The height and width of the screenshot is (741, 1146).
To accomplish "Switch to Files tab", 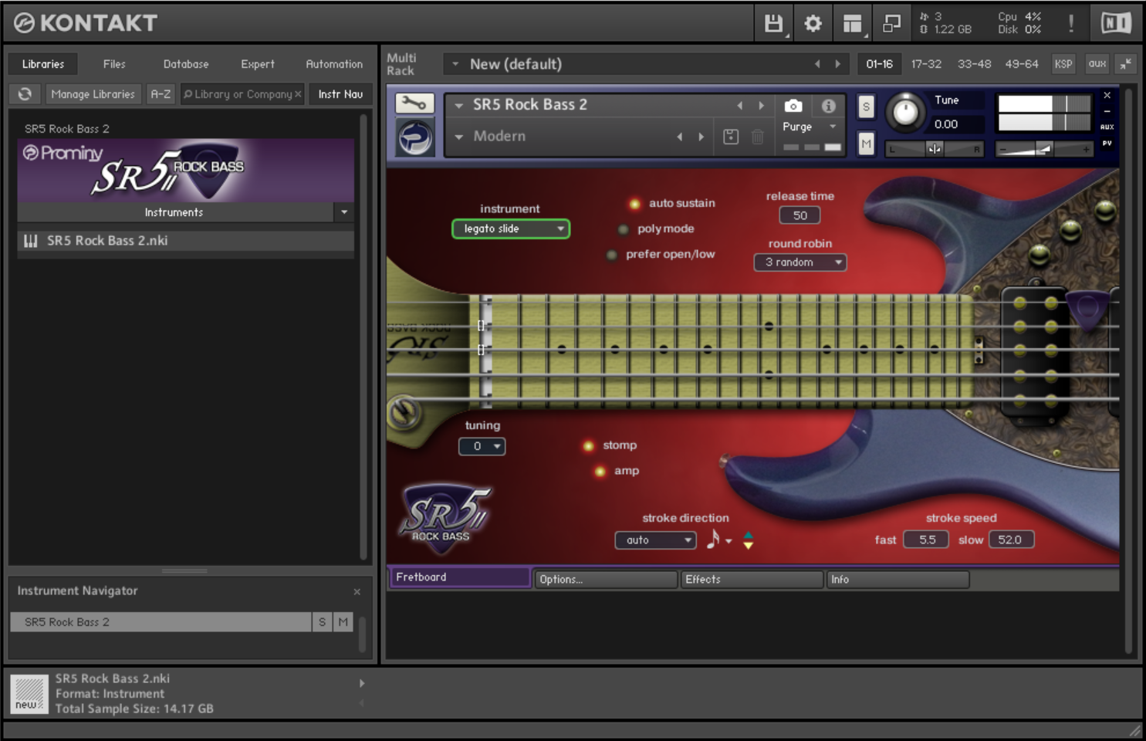I will [x=114, y=64].
